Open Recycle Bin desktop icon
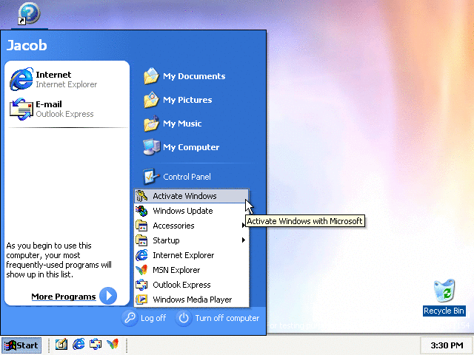Screen dimensions: 474x355 click(x=444, y=291)
